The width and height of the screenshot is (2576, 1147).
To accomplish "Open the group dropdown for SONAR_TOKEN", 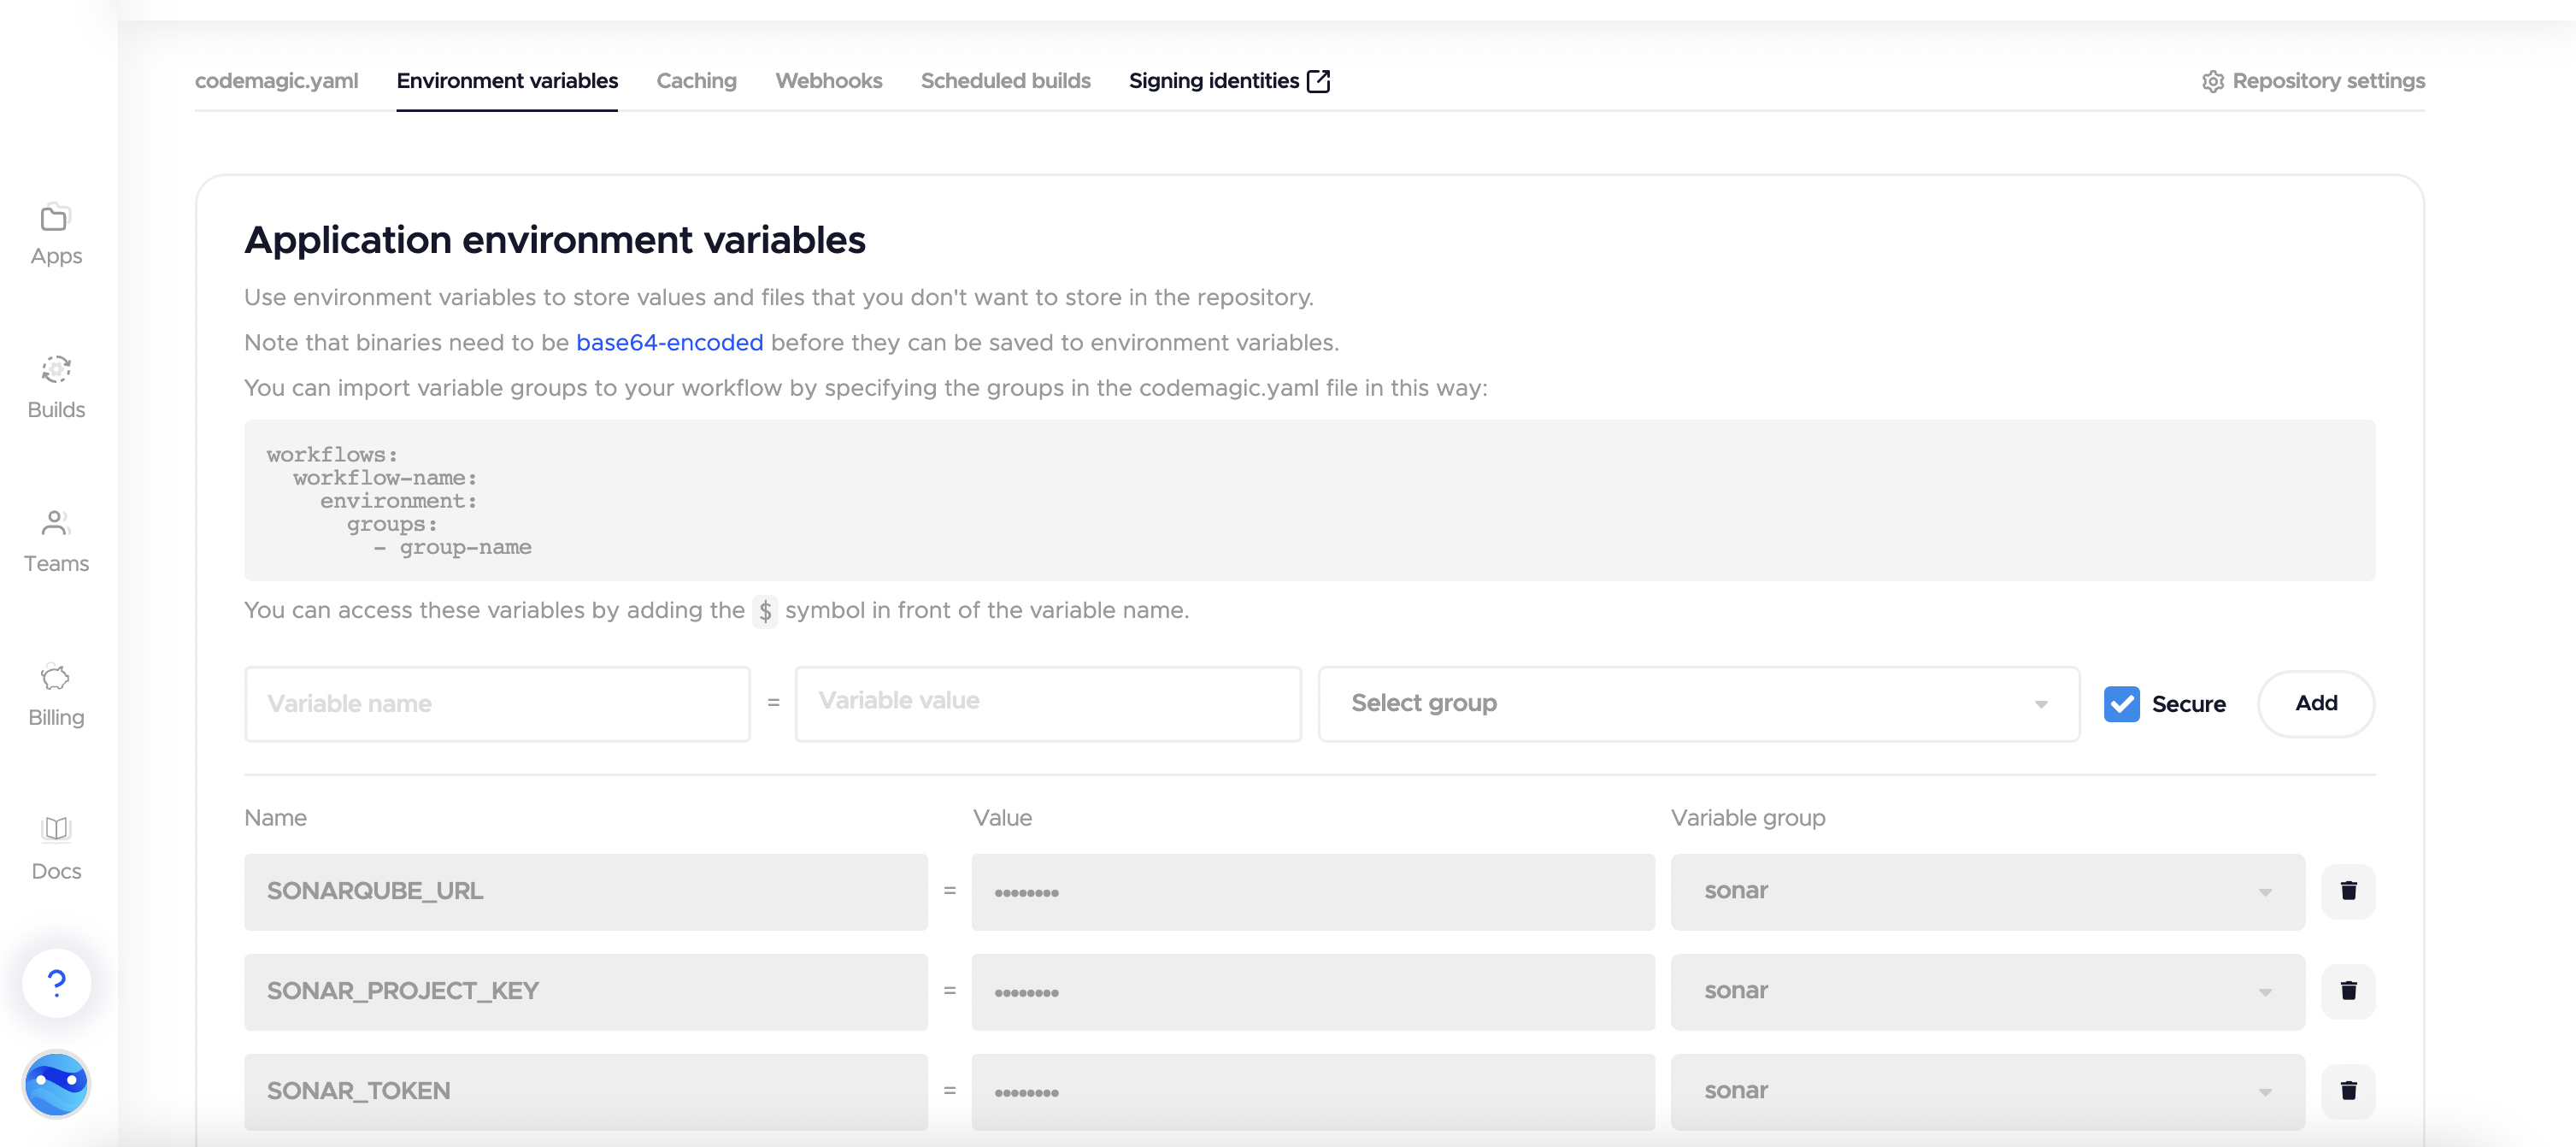I will click(1987, 1091).
